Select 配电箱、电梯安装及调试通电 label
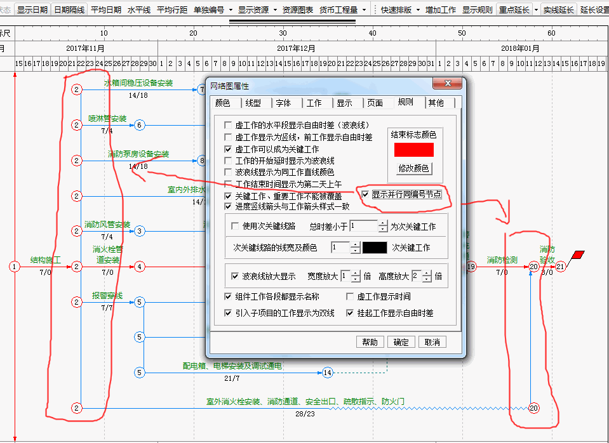Viewport: 609px width, 443px height. (x=232, y=366)
